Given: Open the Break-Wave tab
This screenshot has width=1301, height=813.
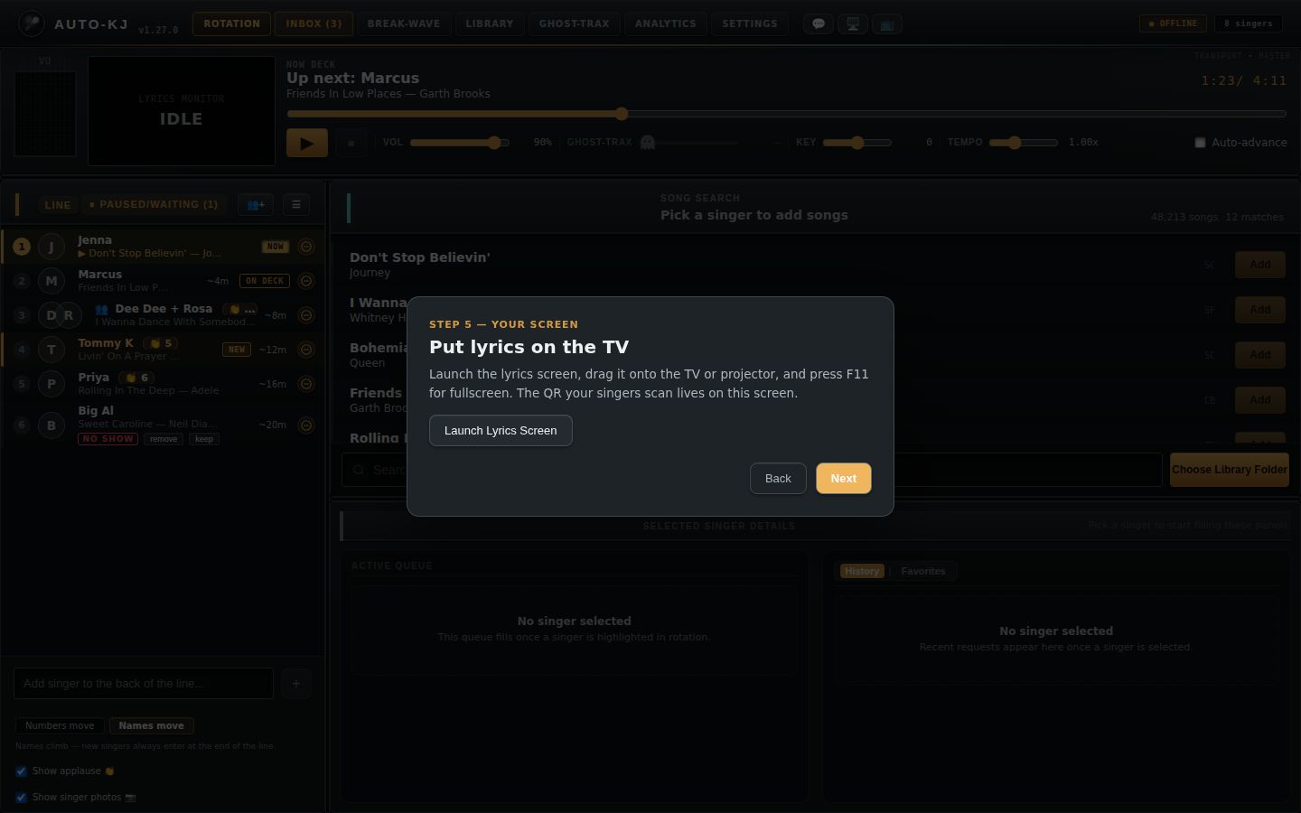Looking at the screenshot, I should coord(404,24).
